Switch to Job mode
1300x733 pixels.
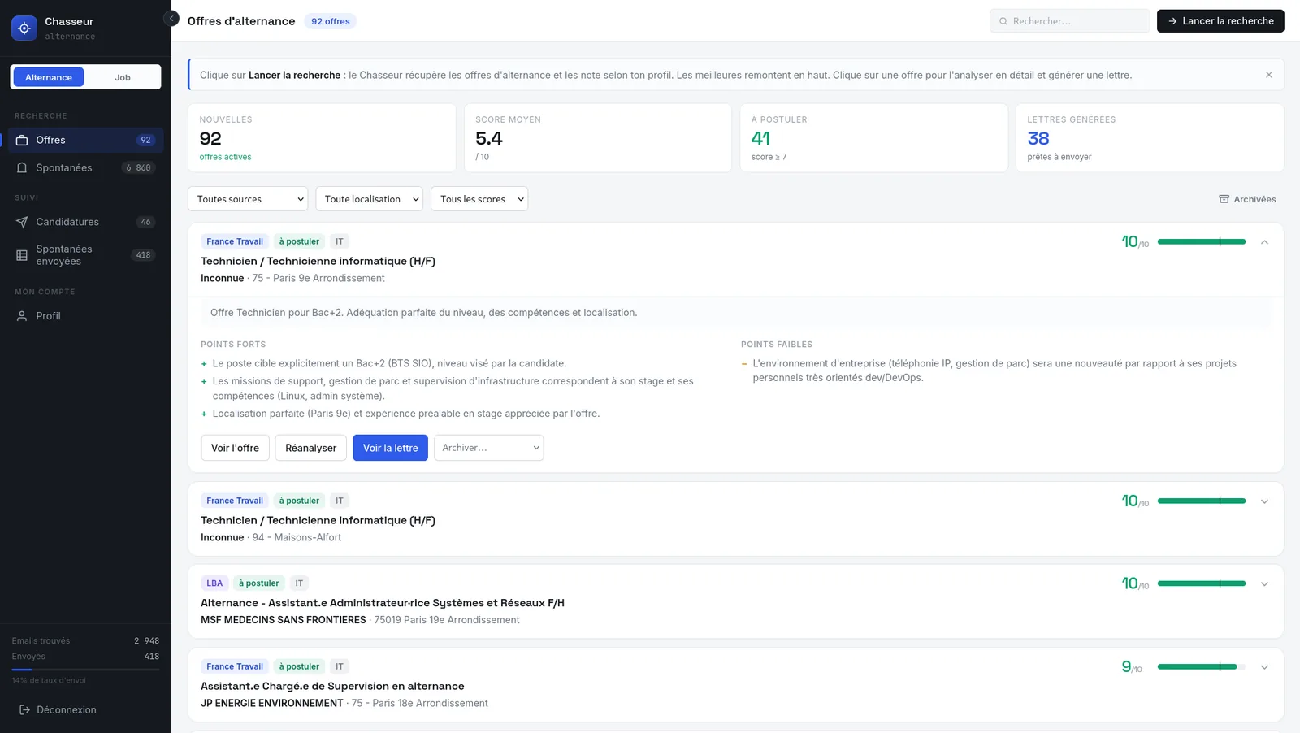(123, 77)
